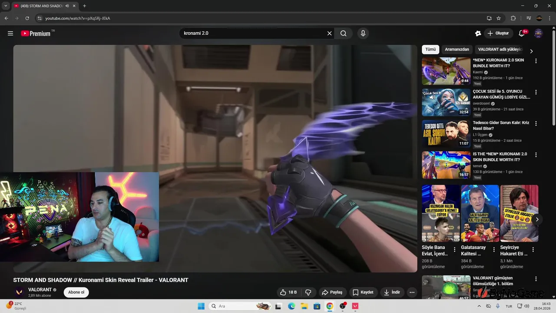The image size is (556, 313).
Task: Show more filter chips with arrow
Action: [x=531, y=51]
